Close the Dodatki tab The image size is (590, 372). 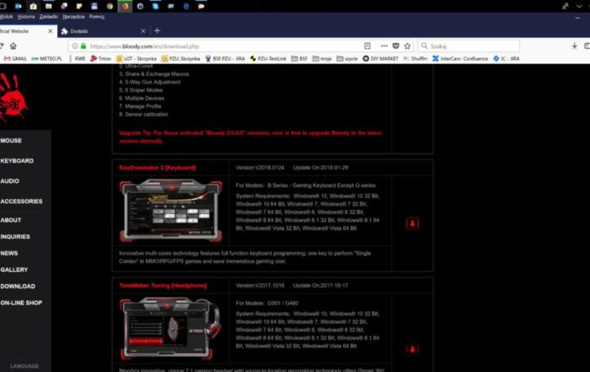pos(143,31)
